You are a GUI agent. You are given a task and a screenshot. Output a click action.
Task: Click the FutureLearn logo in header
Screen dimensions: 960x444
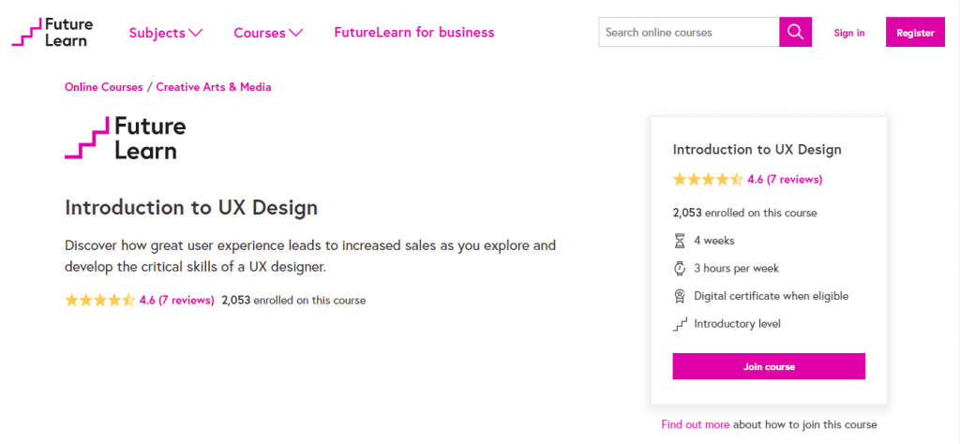tap(52, 32)
